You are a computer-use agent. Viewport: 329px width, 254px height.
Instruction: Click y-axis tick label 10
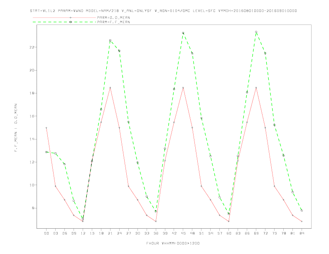pyautogui.click(x=32, y=185)
